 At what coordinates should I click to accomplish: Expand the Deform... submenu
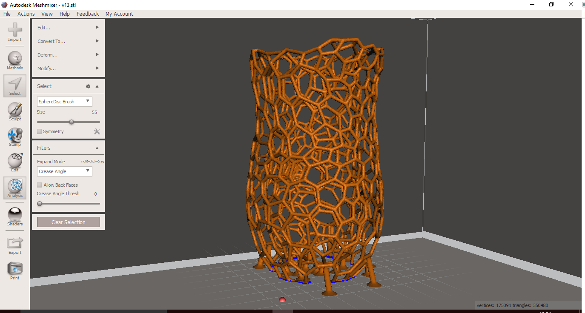pos(68,55)
